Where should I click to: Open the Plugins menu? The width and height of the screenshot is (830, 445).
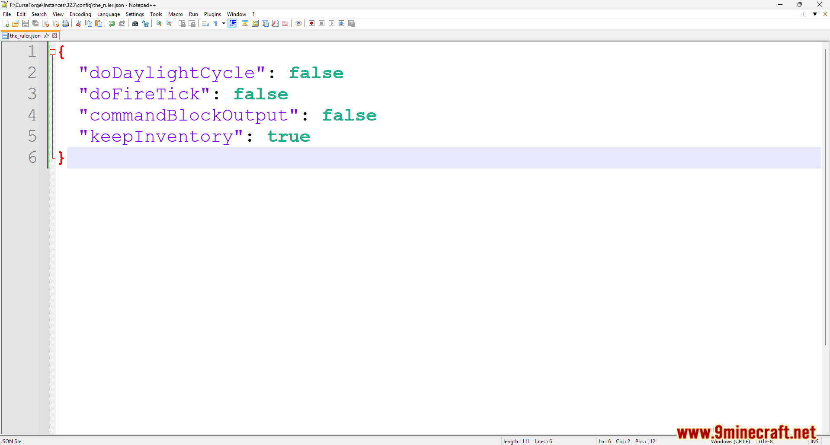click(212, 14)
